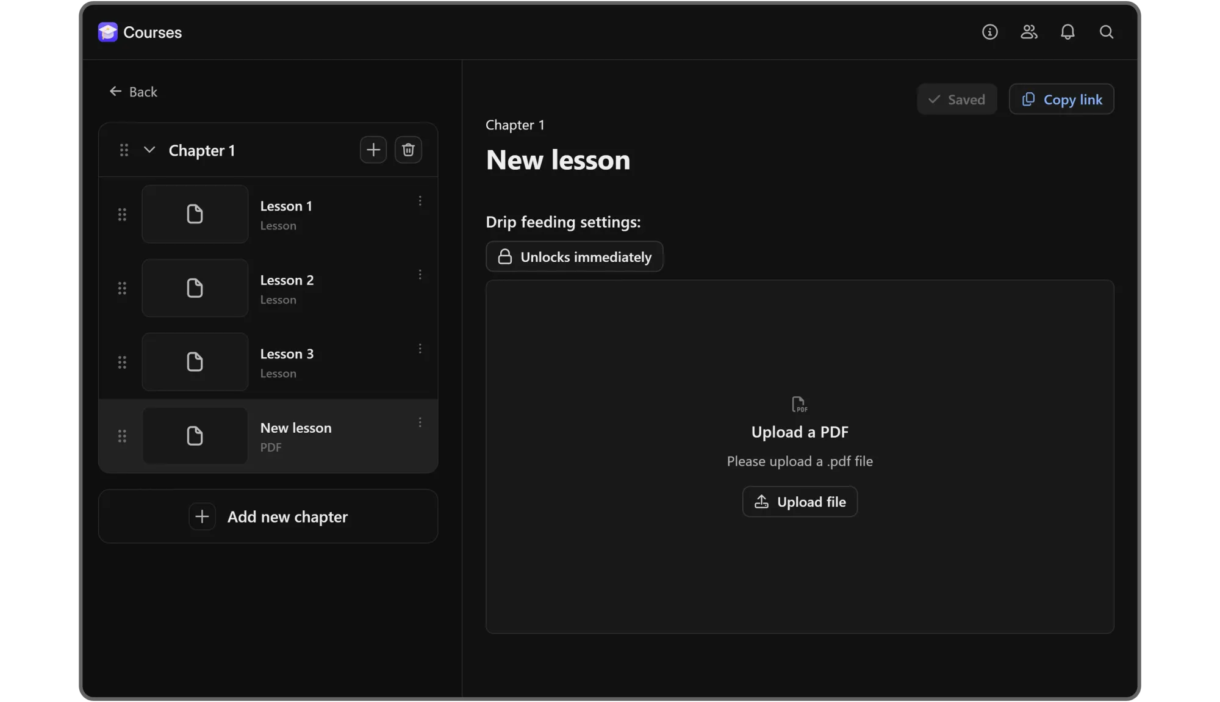Screen dimensions: 1220x702
Task: Click Chapter 1 drag handle
Action: tap(124, 150)
